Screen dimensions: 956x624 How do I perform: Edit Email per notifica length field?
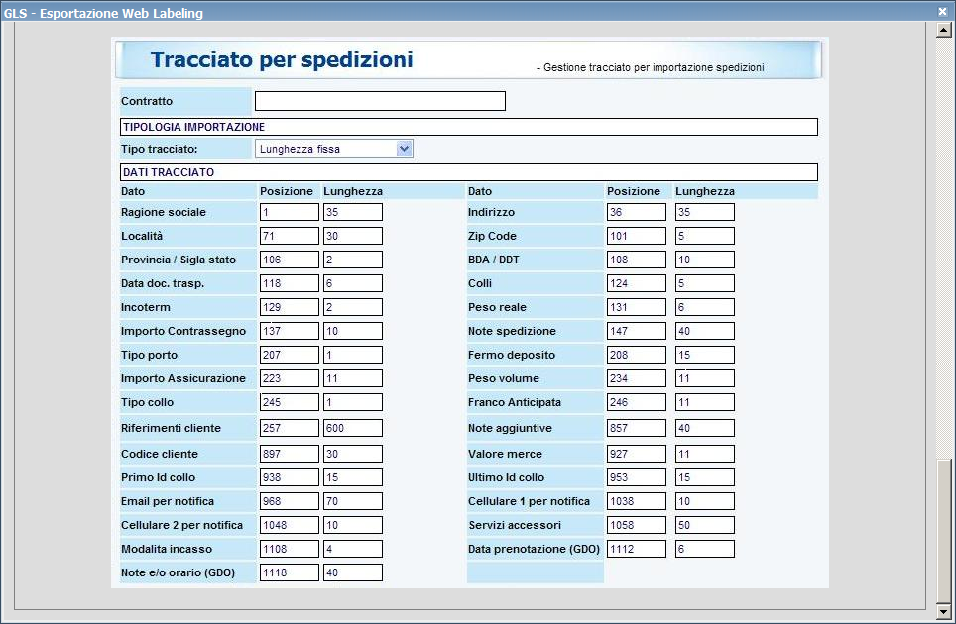coord(353,501)
